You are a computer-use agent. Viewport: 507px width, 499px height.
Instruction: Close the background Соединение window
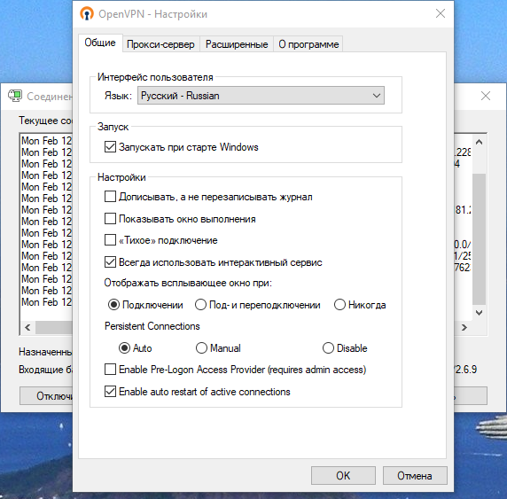click(486, 96)
